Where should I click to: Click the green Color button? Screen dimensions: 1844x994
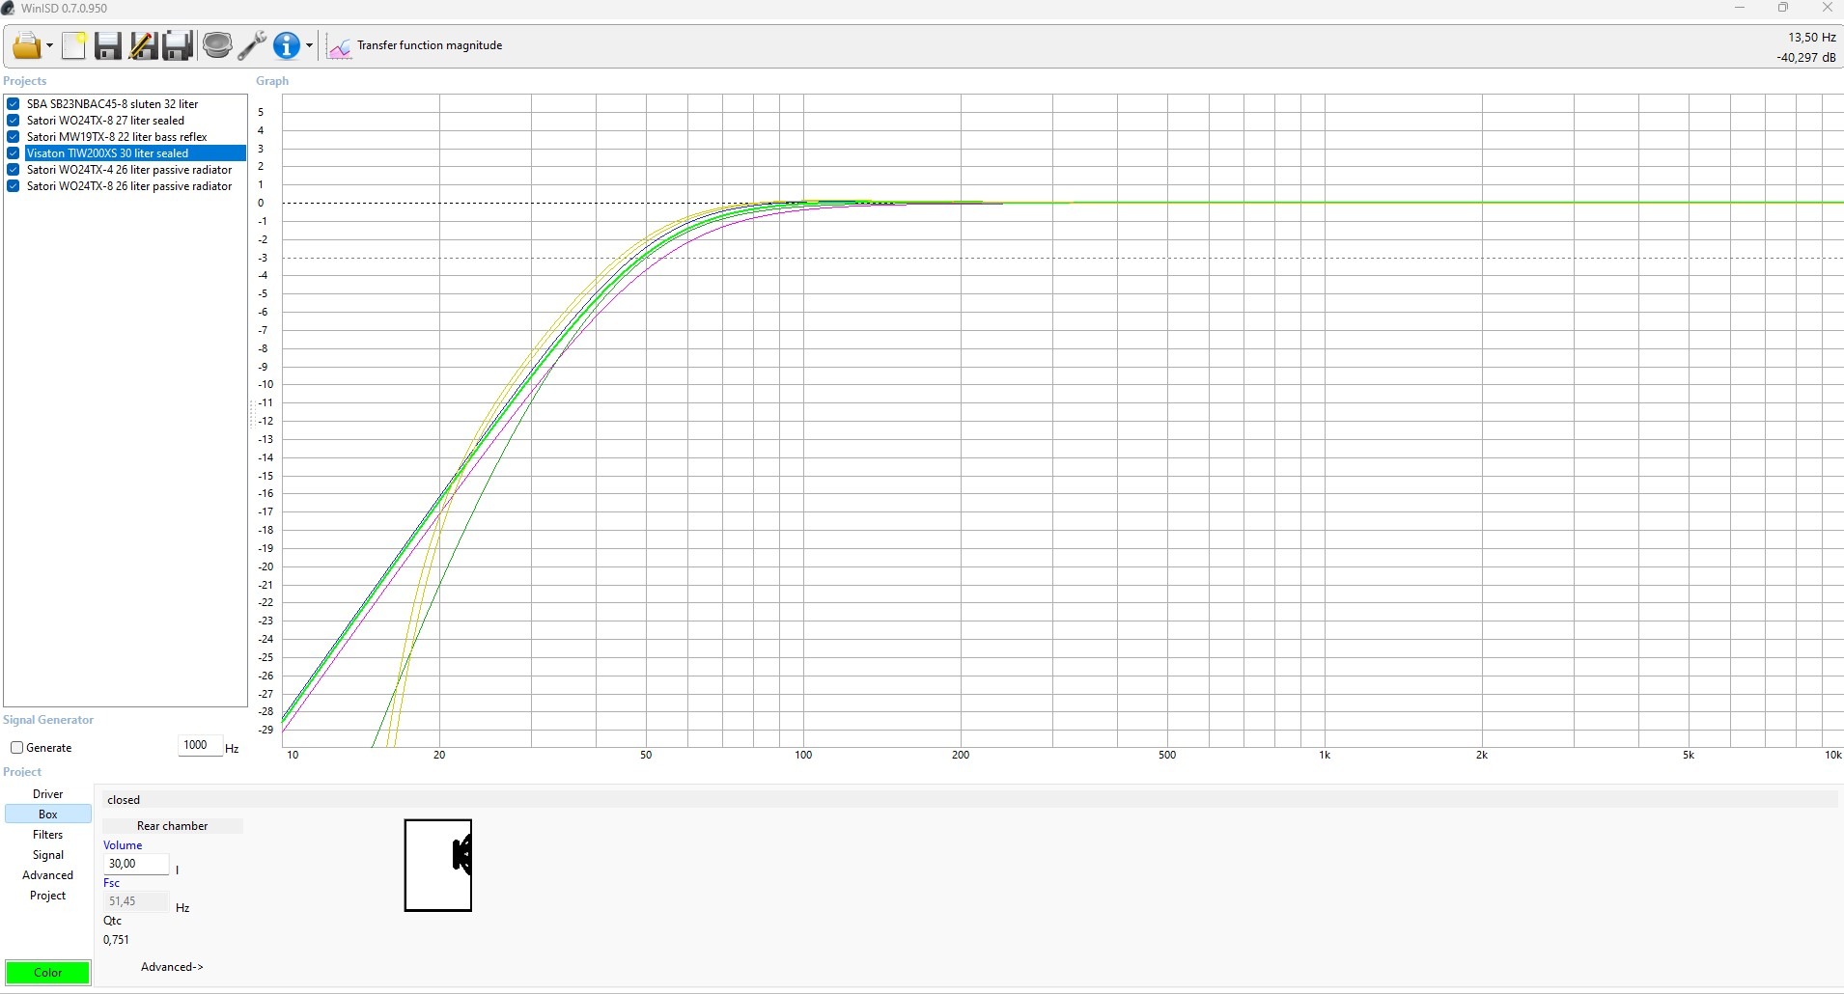point(48,973)
